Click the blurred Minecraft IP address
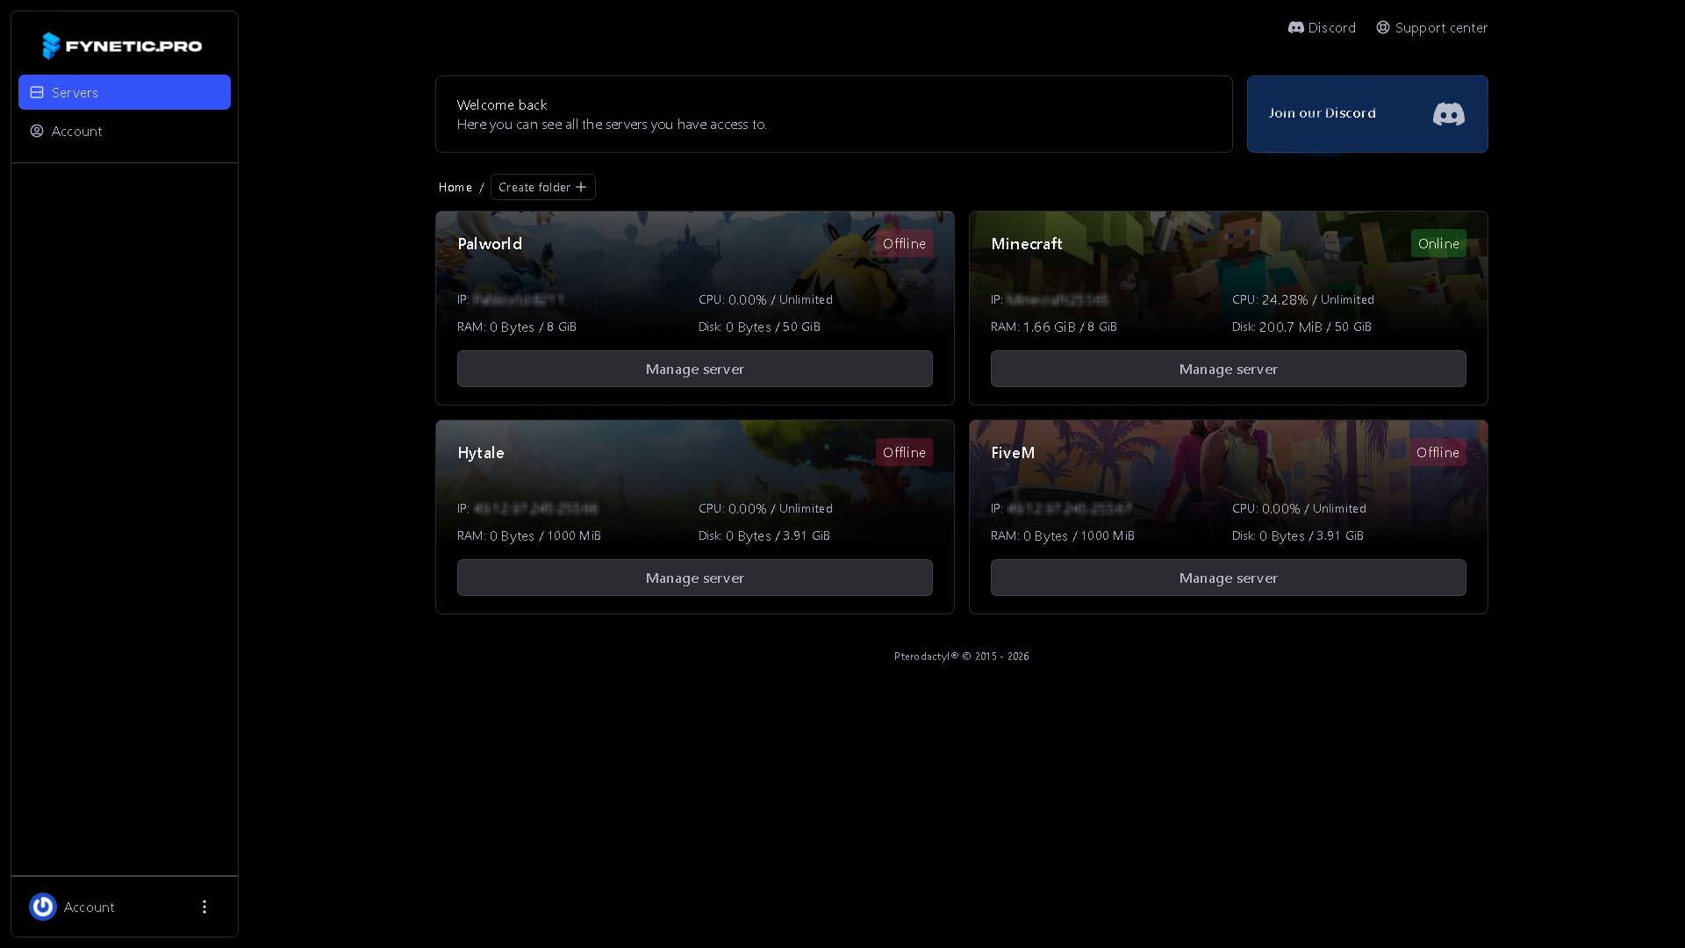The width and height of the screenshot is (1685, 948). point(1058,299)
